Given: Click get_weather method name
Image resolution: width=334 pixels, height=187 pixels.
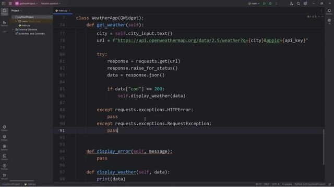Looking at the screenshot, I should 111,25.
